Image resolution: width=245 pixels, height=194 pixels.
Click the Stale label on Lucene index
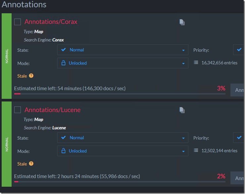22,164
